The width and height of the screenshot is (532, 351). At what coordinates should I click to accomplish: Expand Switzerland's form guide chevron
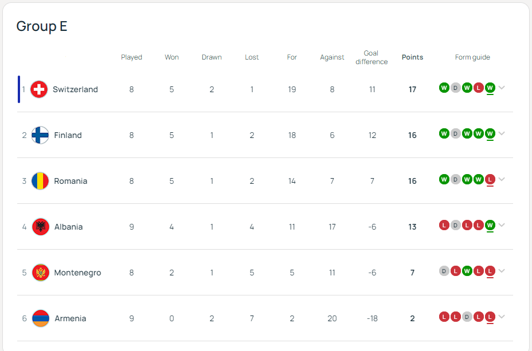click(x=502, y=88)
